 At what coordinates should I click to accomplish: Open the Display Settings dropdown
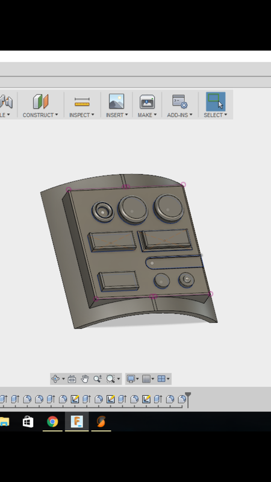132,379
